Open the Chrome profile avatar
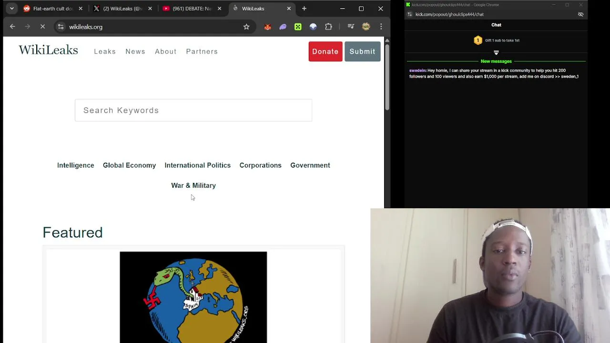This screenshot has width=610, height=343. (x=366, y=27)
